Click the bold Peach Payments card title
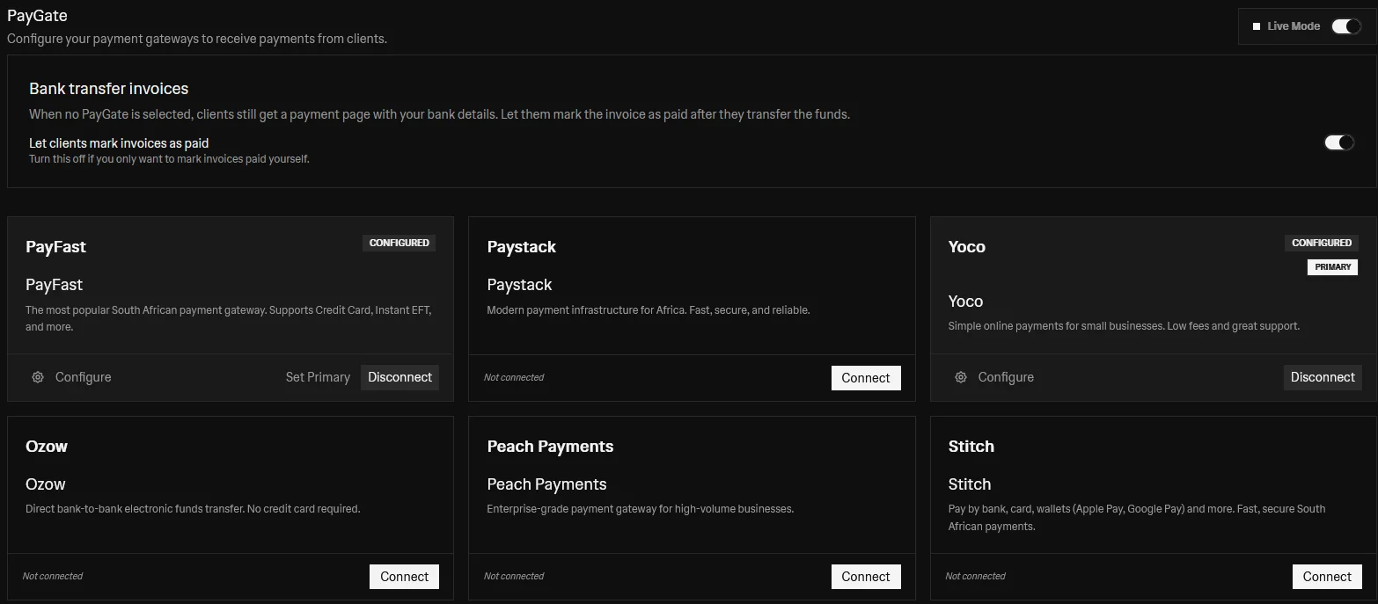Viewport: 1378px width, 604px height. [x=551, y=447]
